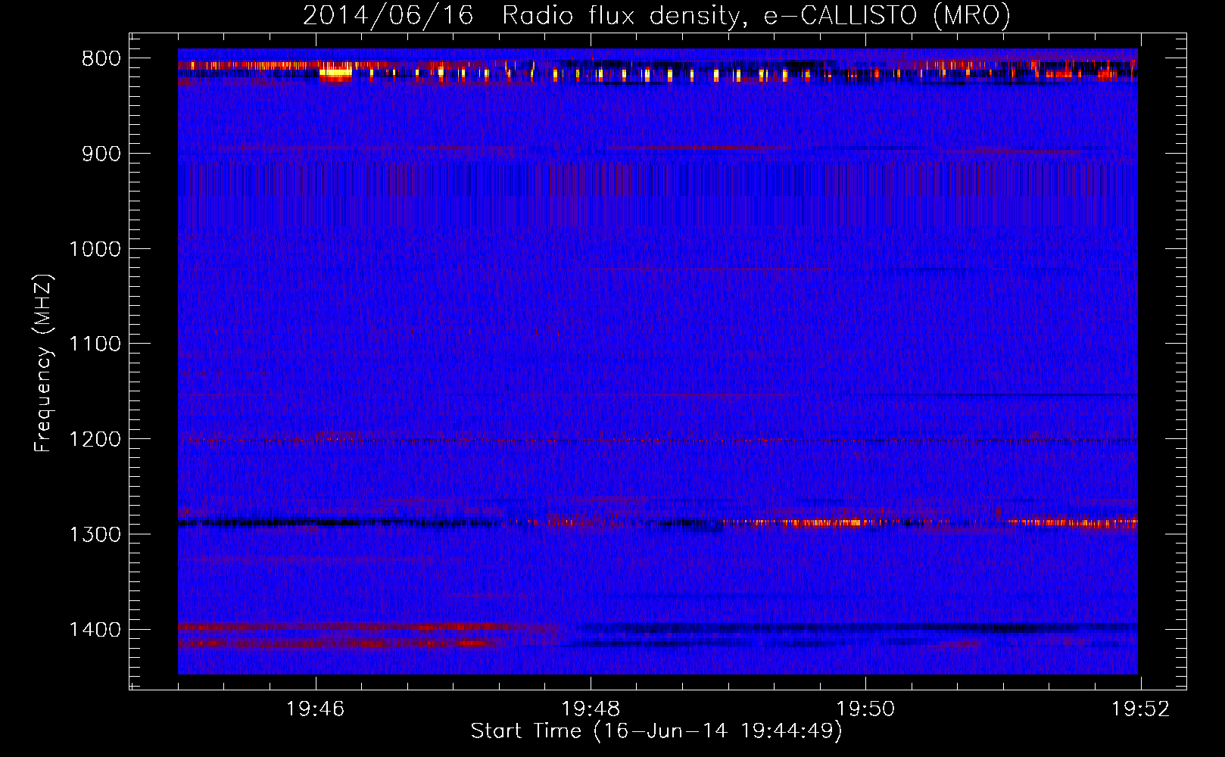Select the 1300 frequency axis label
The width and height of the screenshot is (1225, 757).
click(x=95, y=534)
